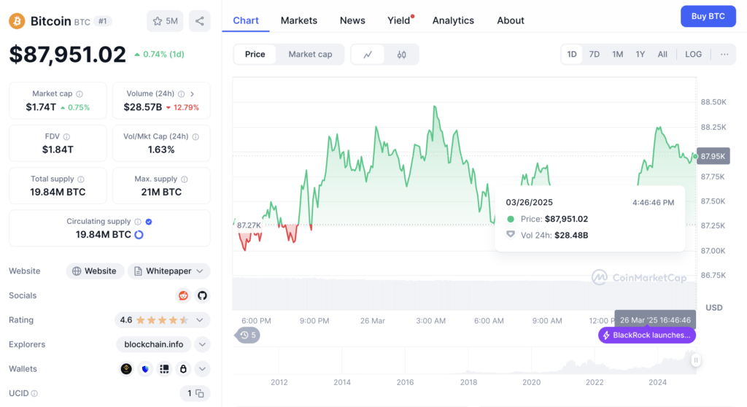Select the black grid wallet icon
This screenshot has width=747, height=407.
click(x=164, y=369)
